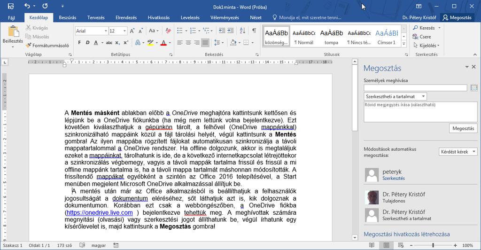Close the Megosztás side pane
This screenshot has width=481, height=250.
473,67
